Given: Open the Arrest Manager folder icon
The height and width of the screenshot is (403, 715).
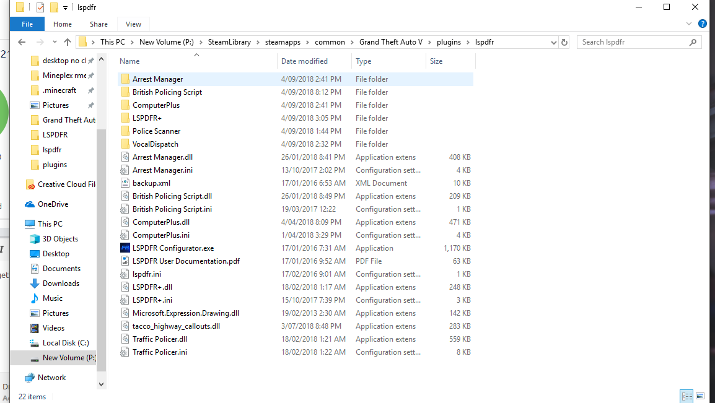Looking at the screenshot, I should [125, 79].
